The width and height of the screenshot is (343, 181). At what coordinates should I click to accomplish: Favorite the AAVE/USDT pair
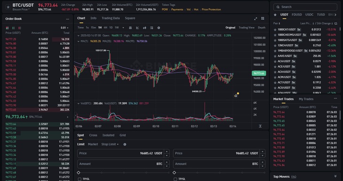(275, 56)
